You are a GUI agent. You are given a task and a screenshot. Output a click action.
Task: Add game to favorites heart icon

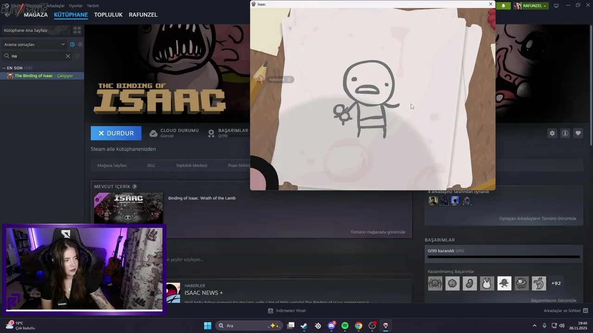(x=578, y=133)
